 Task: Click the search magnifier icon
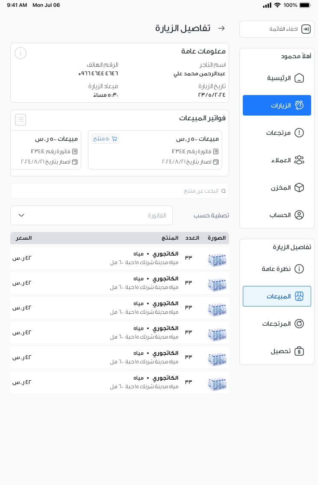(224, 191)
